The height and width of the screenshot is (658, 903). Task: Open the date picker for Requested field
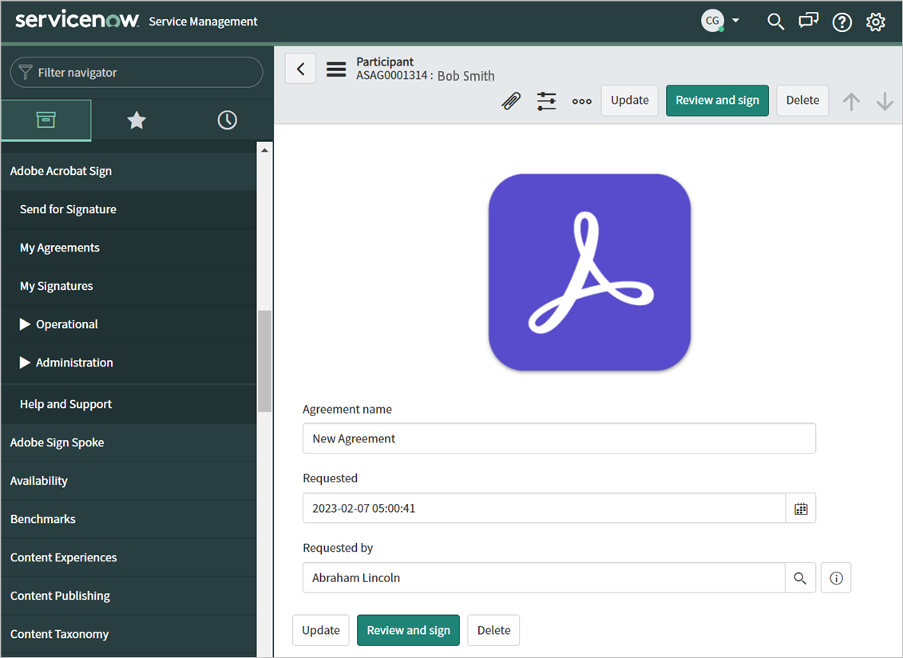[801, 508]
